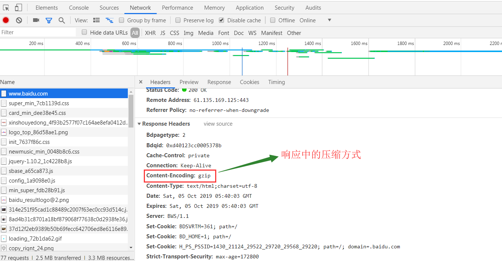Toggle the filter funnel icon

(49, 20)
